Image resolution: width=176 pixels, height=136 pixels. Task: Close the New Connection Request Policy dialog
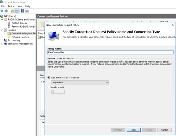click(173, 25)
